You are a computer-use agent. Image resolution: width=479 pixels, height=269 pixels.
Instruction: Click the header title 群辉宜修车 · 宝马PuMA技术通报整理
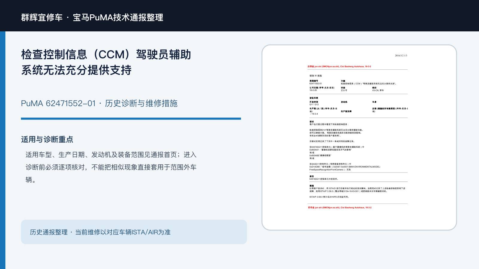coord(92,17)
